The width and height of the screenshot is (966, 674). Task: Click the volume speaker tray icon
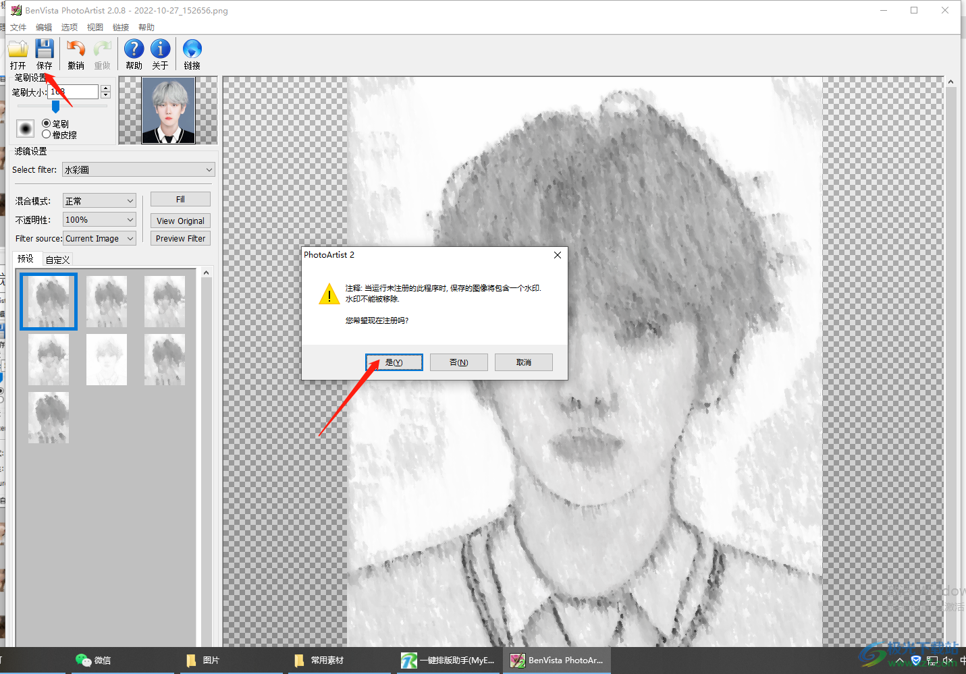tap(948, 661)
